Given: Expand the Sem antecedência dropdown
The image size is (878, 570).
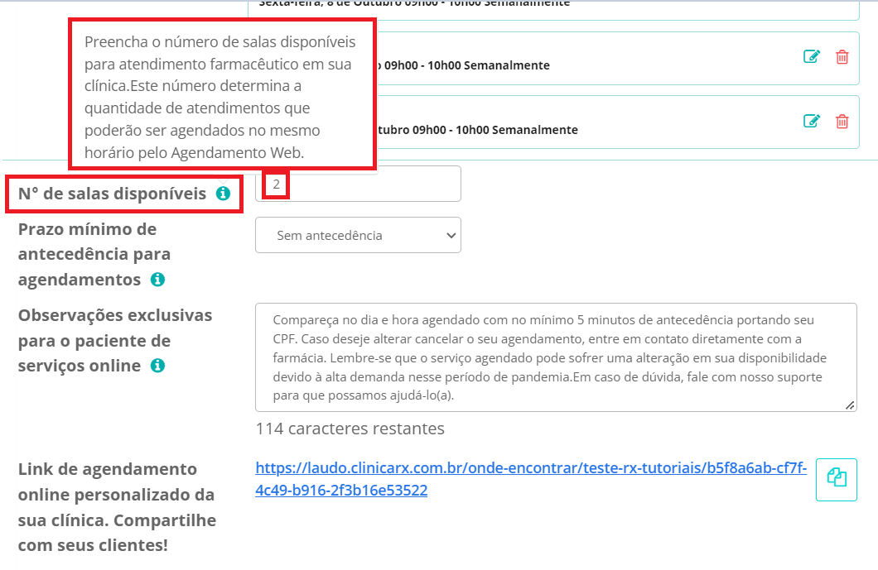Looking at the screenshot, I should (x=358, y=235).
